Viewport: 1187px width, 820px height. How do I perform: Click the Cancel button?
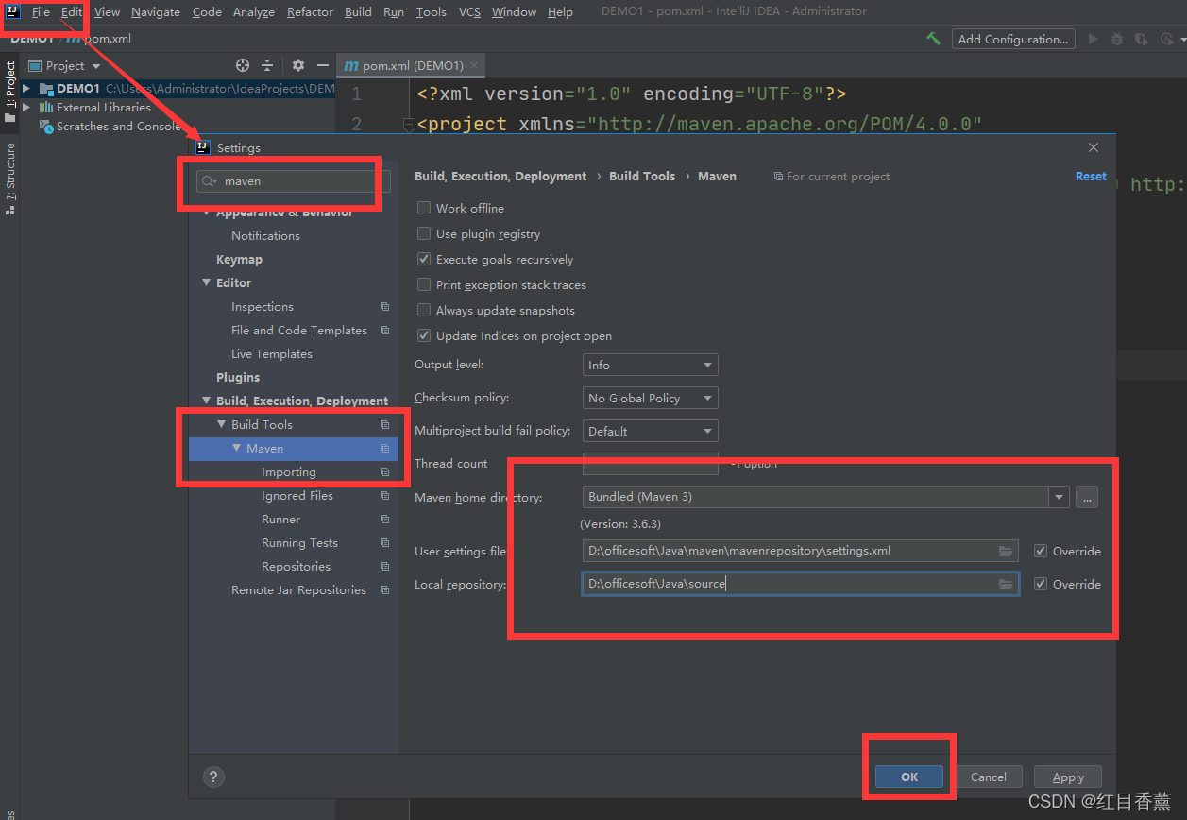point(989,777)
